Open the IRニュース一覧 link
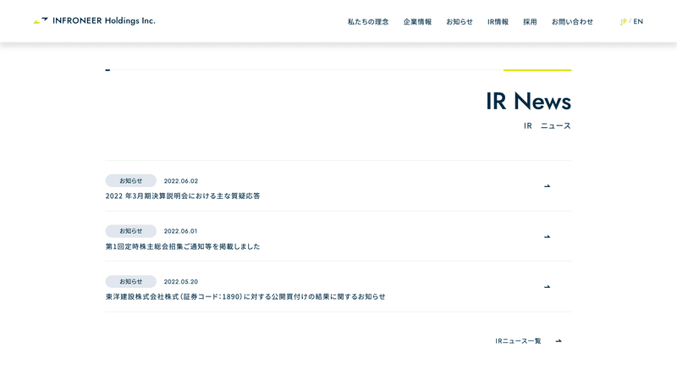Image resolution: width=677 pixels, height=381 pixels. click(x=518, y=341)
